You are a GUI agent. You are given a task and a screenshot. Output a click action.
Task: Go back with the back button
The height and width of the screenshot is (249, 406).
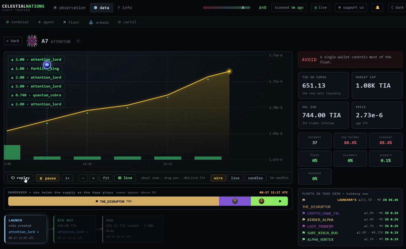pos(13,41)
